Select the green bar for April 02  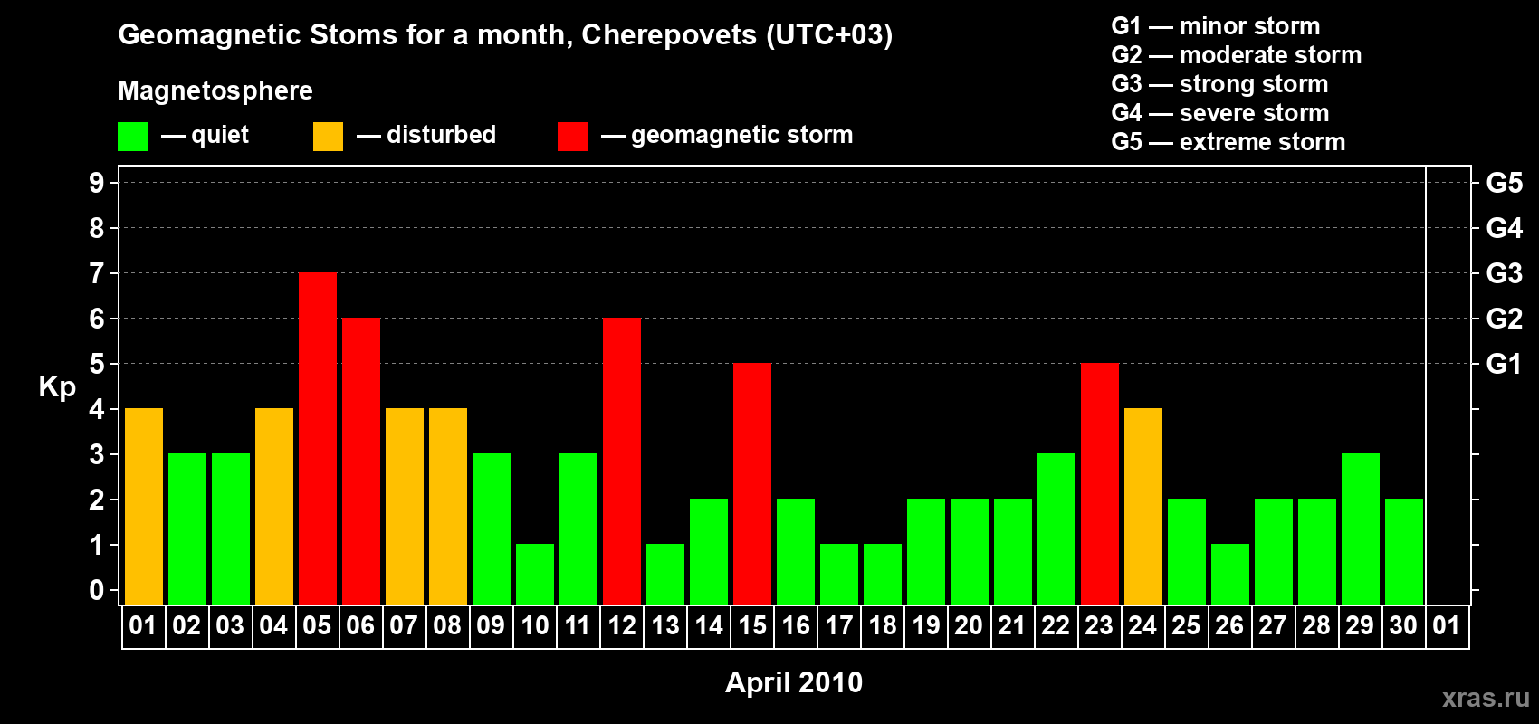click(x=187, y=529)
